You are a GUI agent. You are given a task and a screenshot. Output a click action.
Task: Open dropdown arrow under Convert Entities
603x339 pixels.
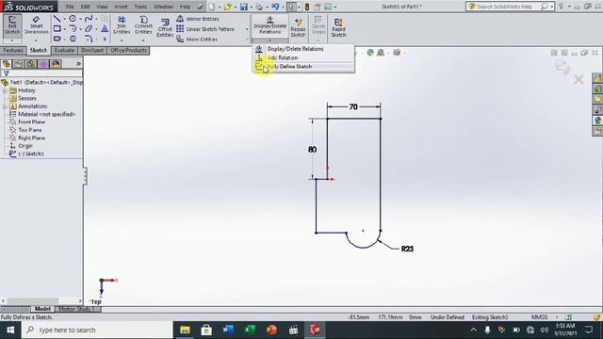click(x=143, y=40)
